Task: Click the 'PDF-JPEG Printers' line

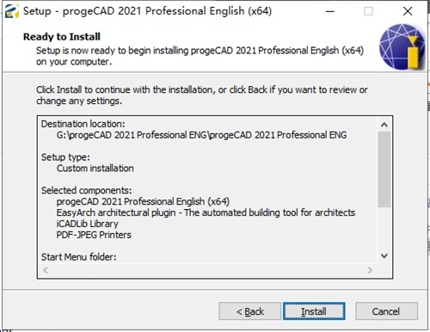Action: point(94,235)
